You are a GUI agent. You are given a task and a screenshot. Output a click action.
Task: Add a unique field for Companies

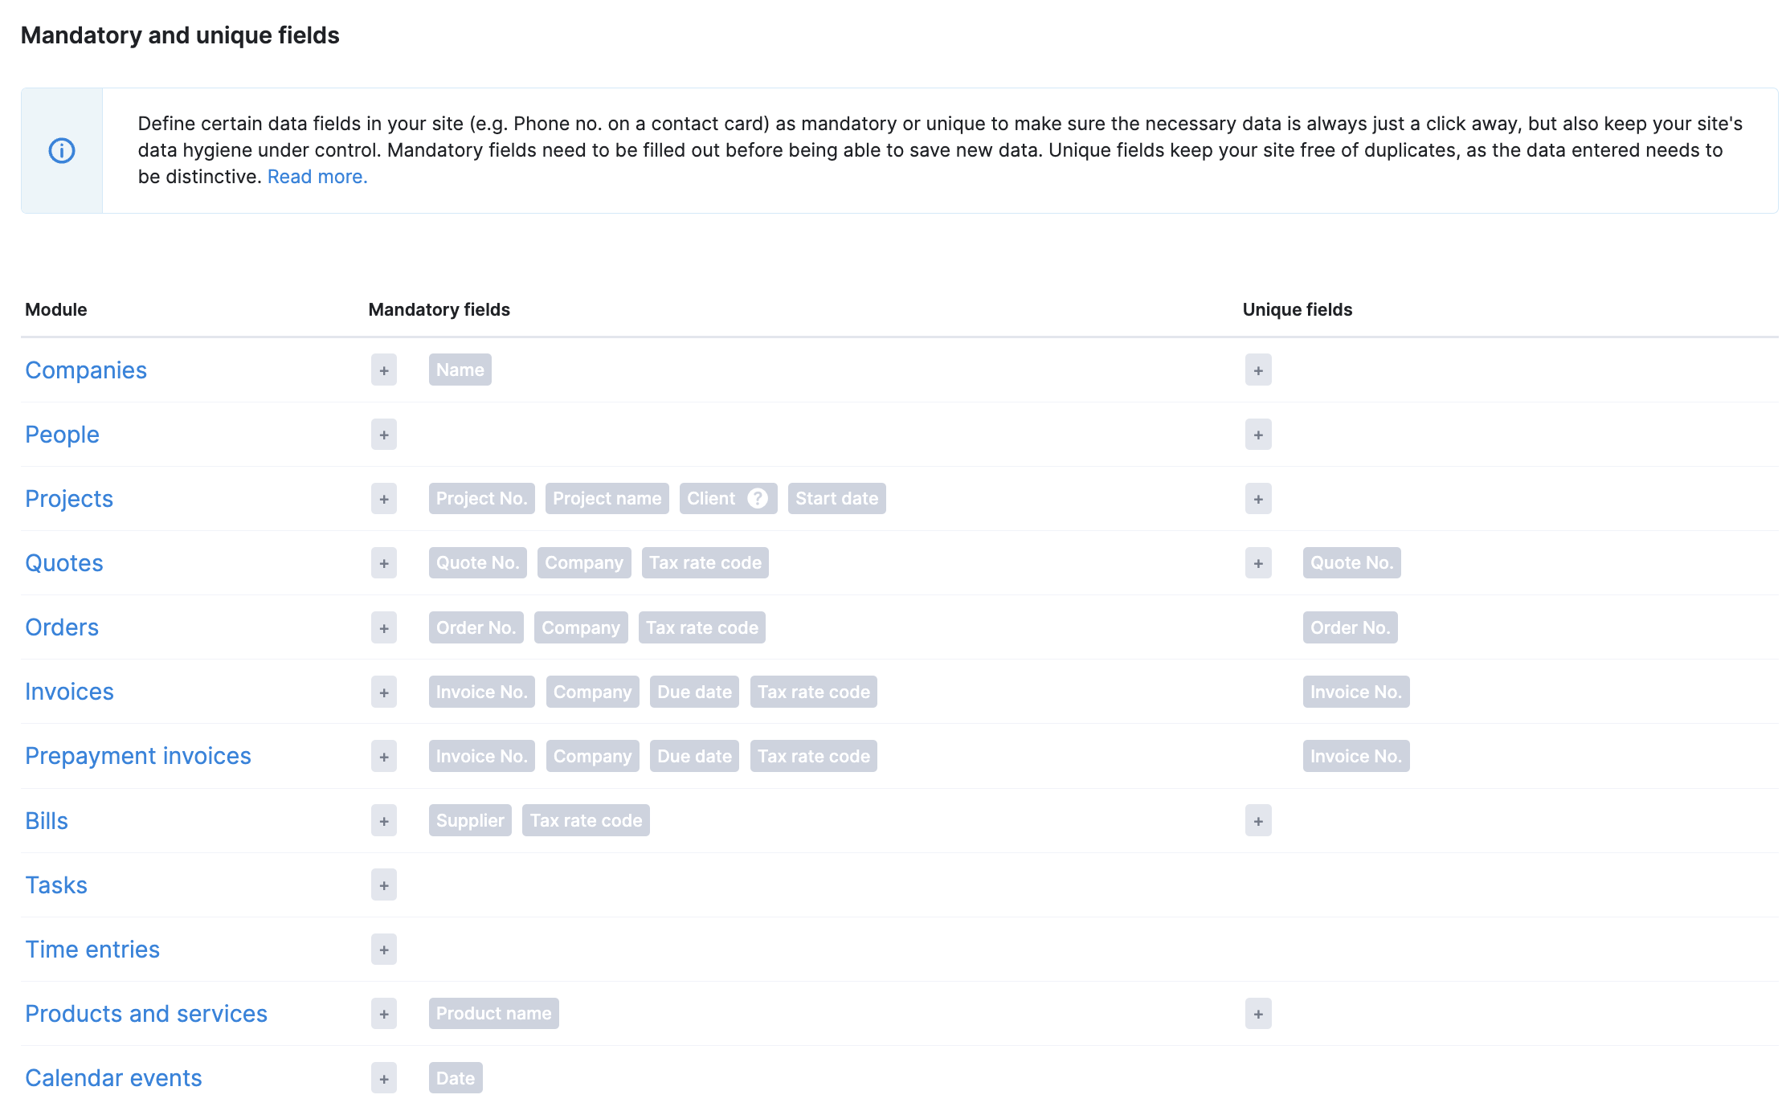(x=1258, y=370)
